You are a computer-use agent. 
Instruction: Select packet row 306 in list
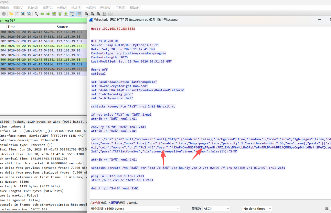pos(43,60)
